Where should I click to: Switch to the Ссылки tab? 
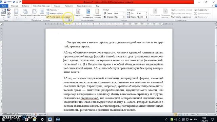pos(57,6)
